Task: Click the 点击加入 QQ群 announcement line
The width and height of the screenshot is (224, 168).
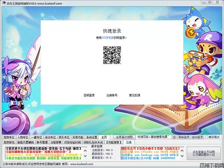Action: [x=44, y=155]
